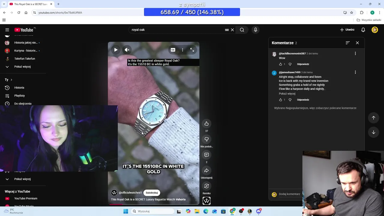Like the 'Wow' comment
This screenshot has width=384, height=216.
[280, 64]
